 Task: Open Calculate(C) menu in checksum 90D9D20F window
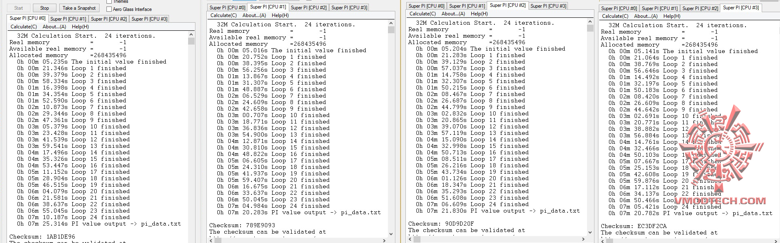[x=422, y=14]
